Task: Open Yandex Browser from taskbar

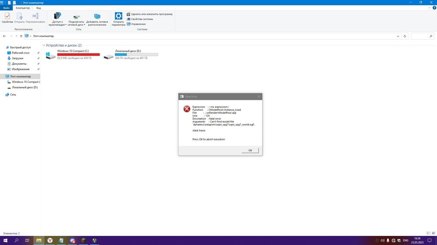Action: (x=50, y=240)
